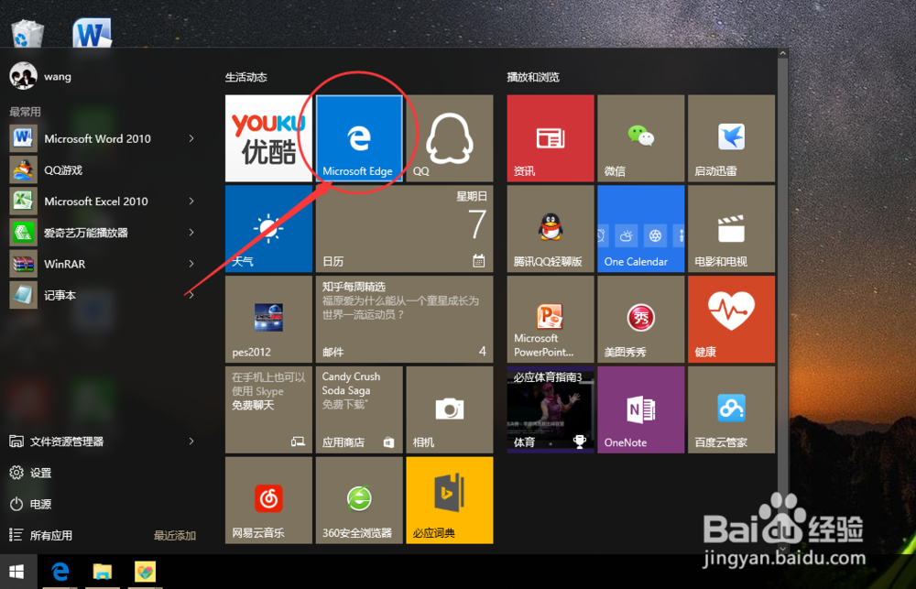
Task: Click the wang user account
Action: coord(41,76)
